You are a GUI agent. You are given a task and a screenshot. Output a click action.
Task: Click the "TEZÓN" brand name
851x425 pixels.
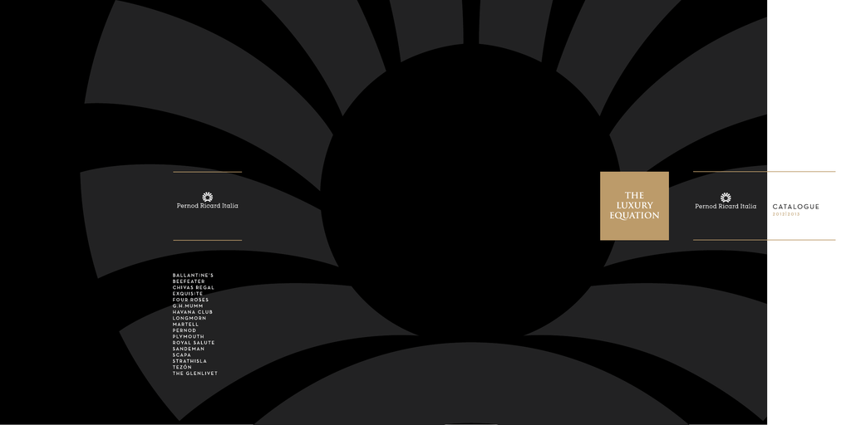[182, 367]
